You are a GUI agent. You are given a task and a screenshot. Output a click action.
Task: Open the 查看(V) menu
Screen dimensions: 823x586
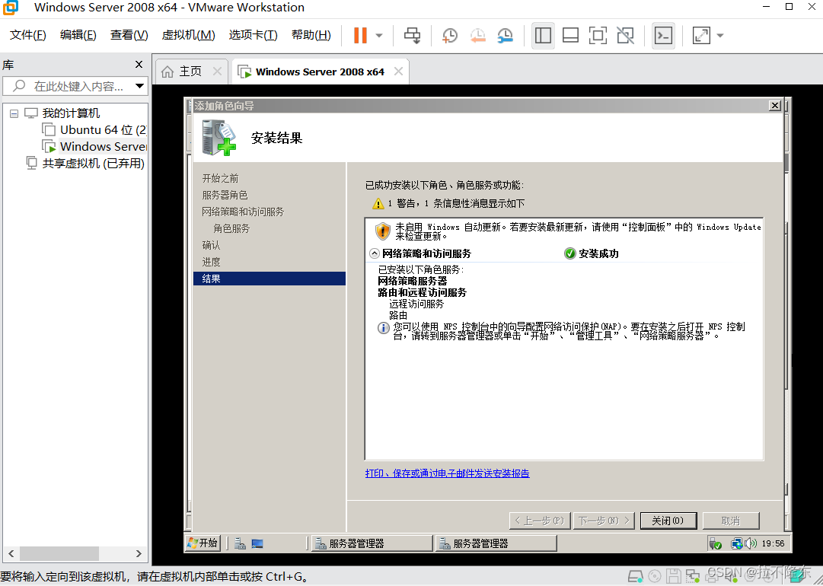(129, 35)
